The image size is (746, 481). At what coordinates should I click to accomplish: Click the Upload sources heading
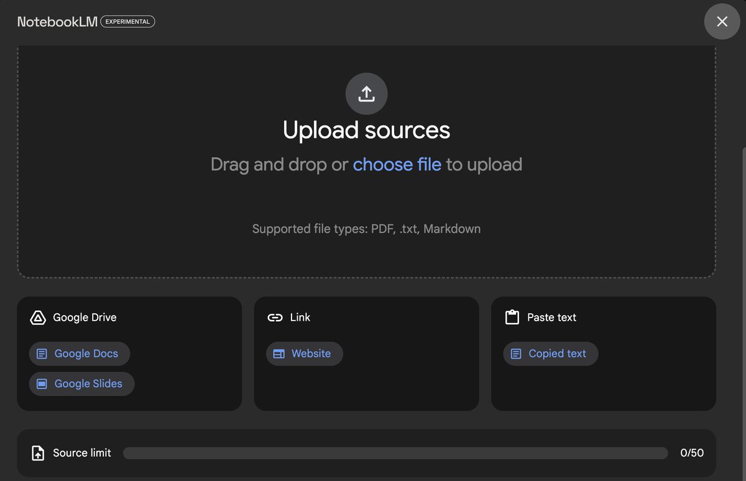point(367,130)
